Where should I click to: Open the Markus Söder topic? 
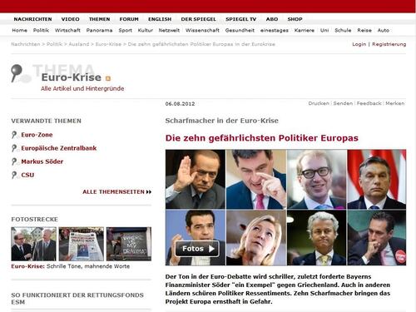click(42, 161)
